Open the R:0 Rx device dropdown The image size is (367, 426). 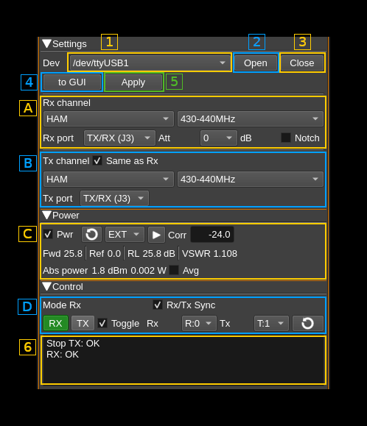[199, 323]
